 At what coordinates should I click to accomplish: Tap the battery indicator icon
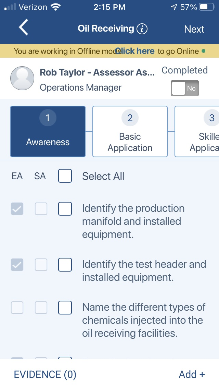(x=207, y=7)
